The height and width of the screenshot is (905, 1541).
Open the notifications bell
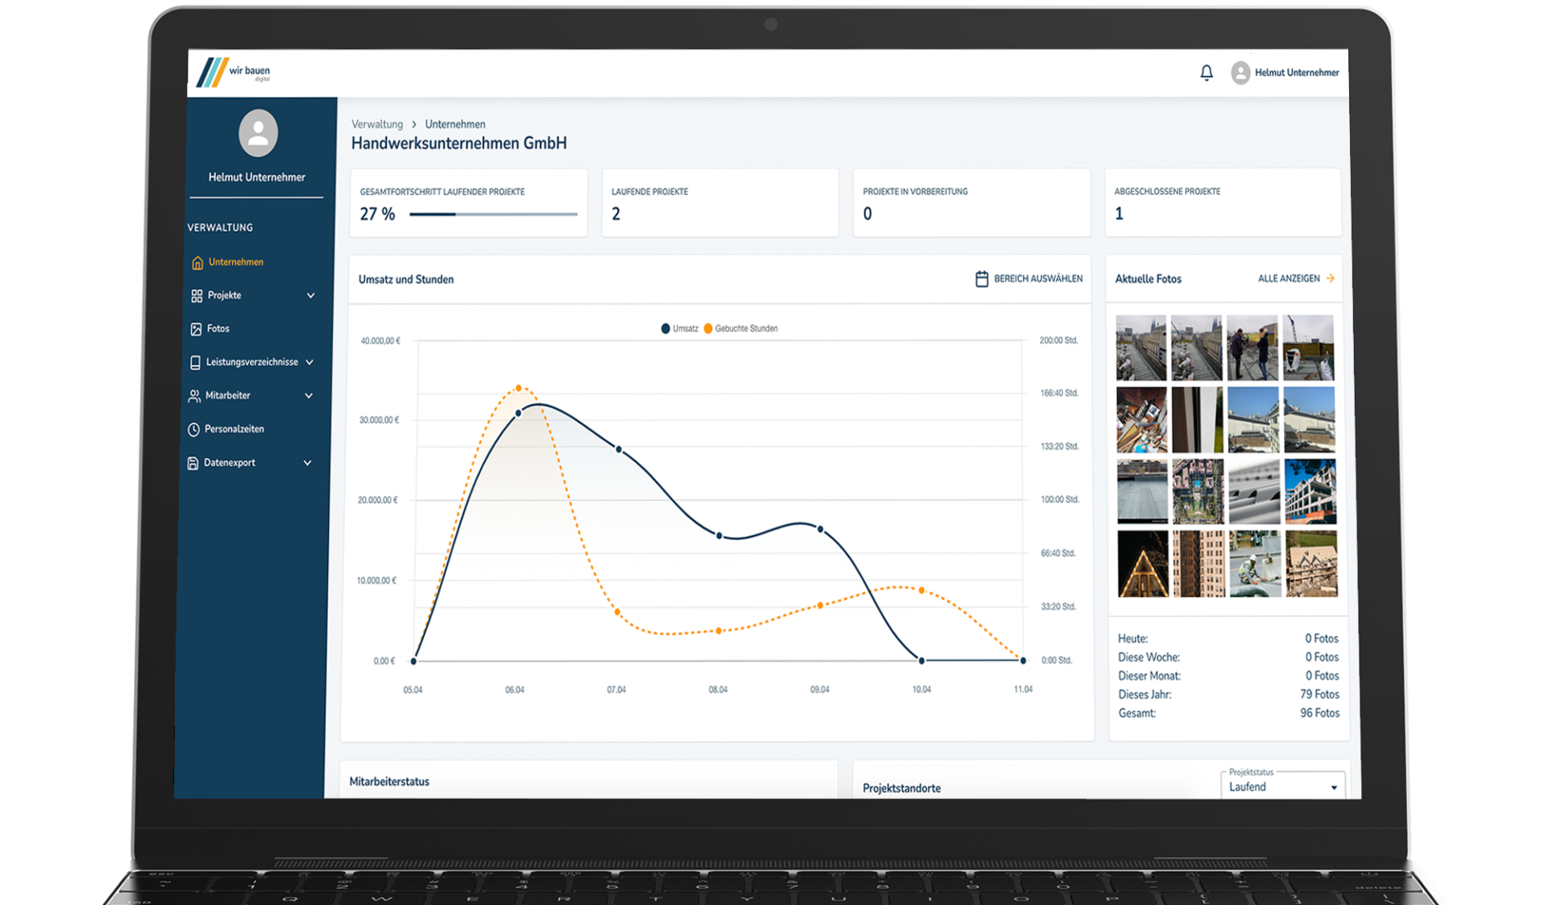1206,73
